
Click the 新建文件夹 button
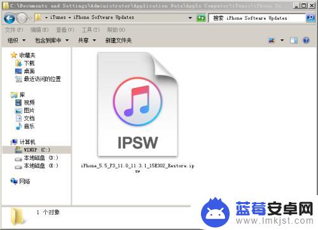118,40
